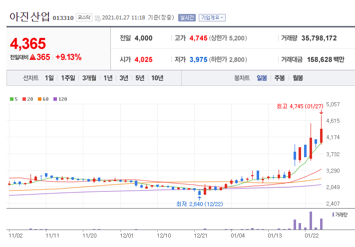Show the 5년 line chart
The width and height of the screenshot is (355, 247).
coord(140,78)
